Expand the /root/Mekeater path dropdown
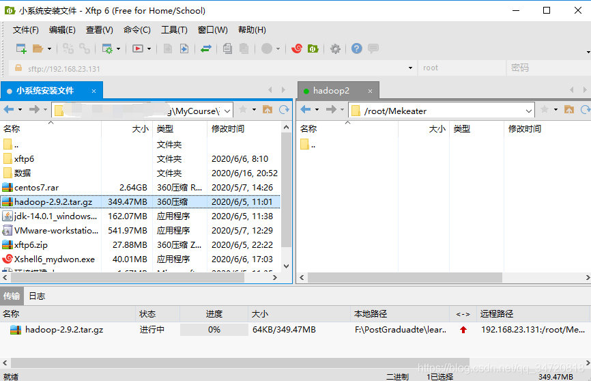 [529, 111]
